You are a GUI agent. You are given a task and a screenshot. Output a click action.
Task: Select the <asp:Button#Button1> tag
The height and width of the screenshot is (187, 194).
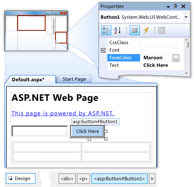point(119,179)
